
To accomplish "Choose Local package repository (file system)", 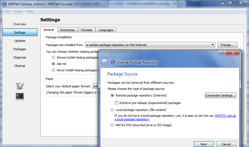I will tap(112, 110).
